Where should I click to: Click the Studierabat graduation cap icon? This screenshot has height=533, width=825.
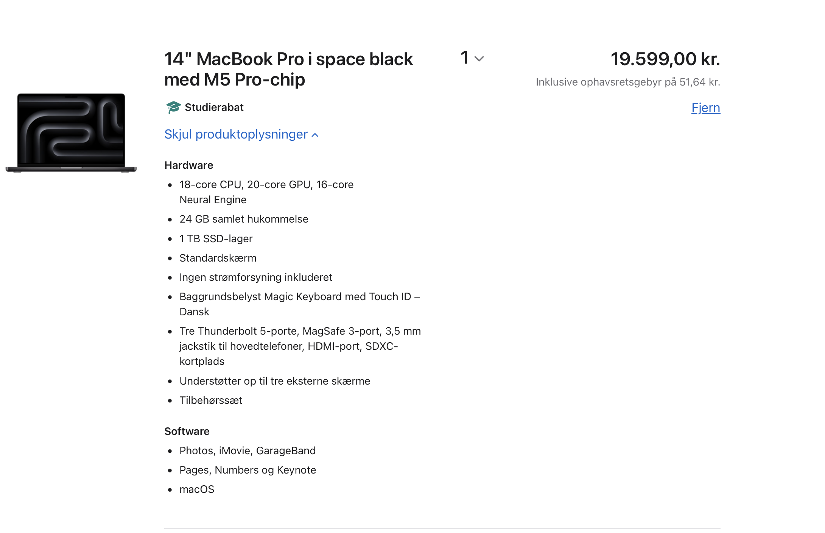click(173, 108)
